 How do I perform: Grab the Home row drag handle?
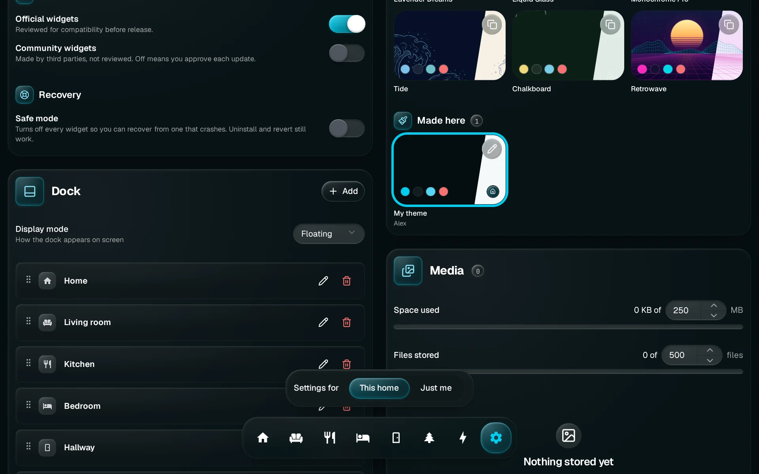[x=28, y=280]
